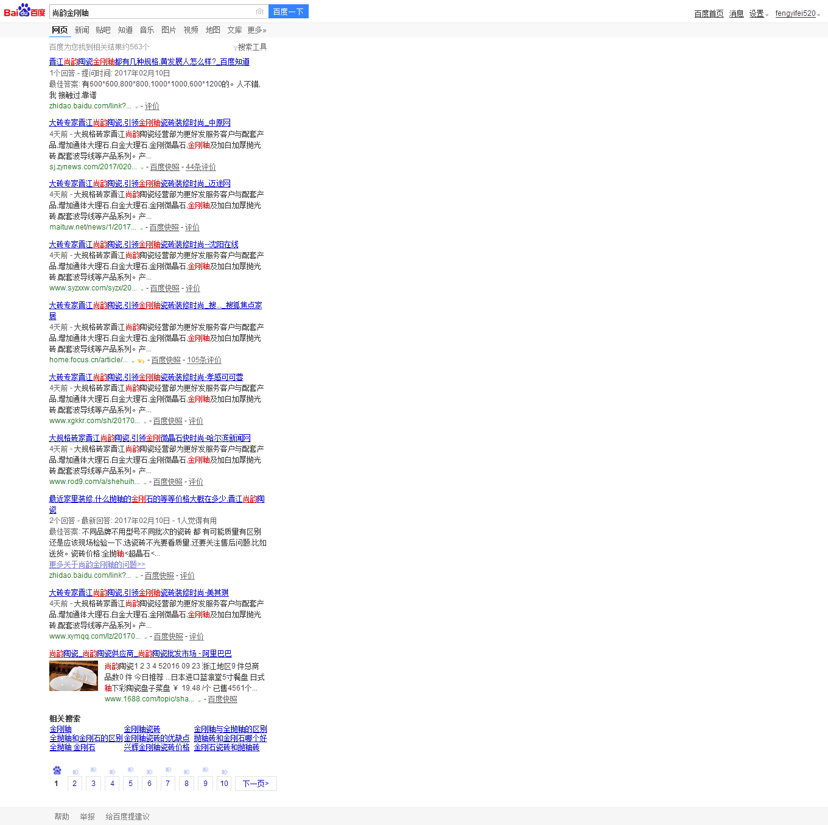Open the result ending with 迈途网

click(140, 183)
